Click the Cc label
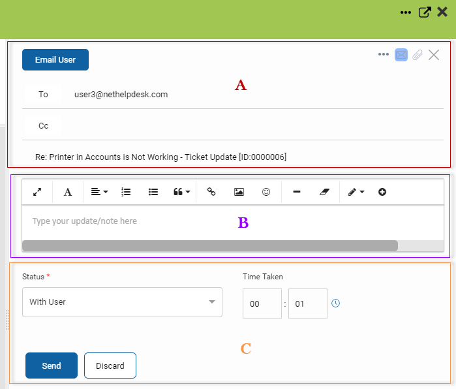Viewport: 456px width, 389px height. [x=43, y=126]
